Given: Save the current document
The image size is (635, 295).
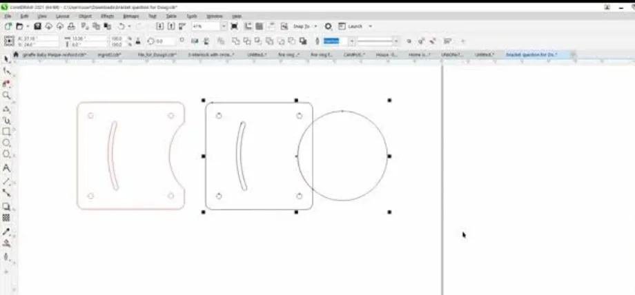Looking at the screenshot, I should [x=37, y=26].
